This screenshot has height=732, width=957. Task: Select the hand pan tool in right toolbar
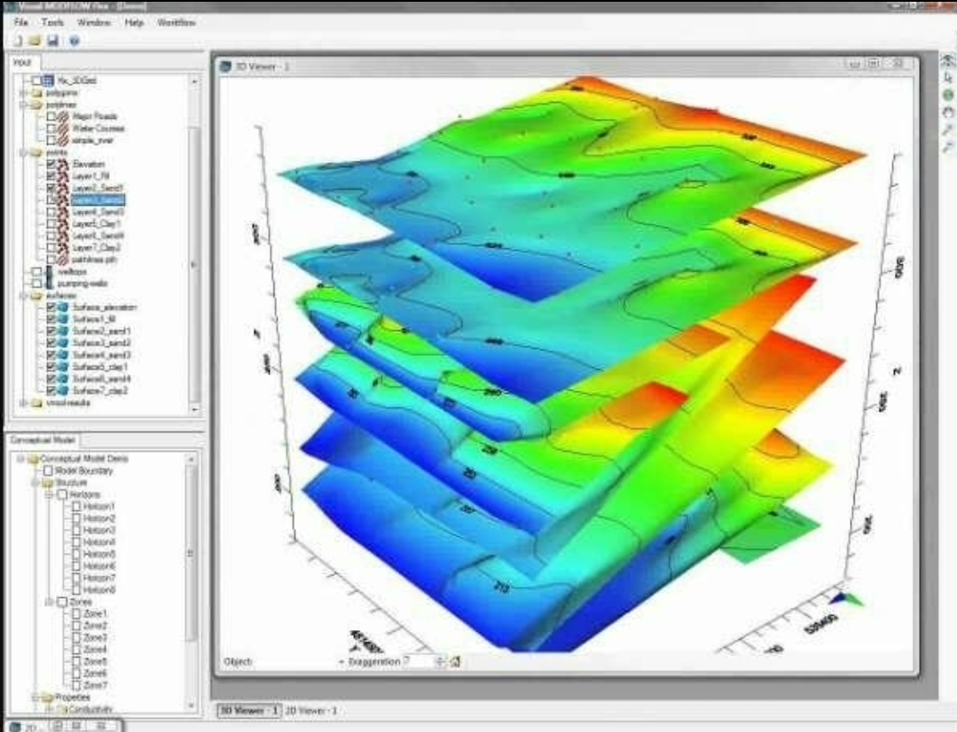pos(947,113)
